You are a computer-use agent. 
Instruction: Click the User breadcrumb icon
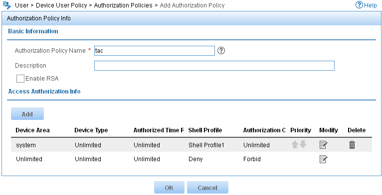7,5
